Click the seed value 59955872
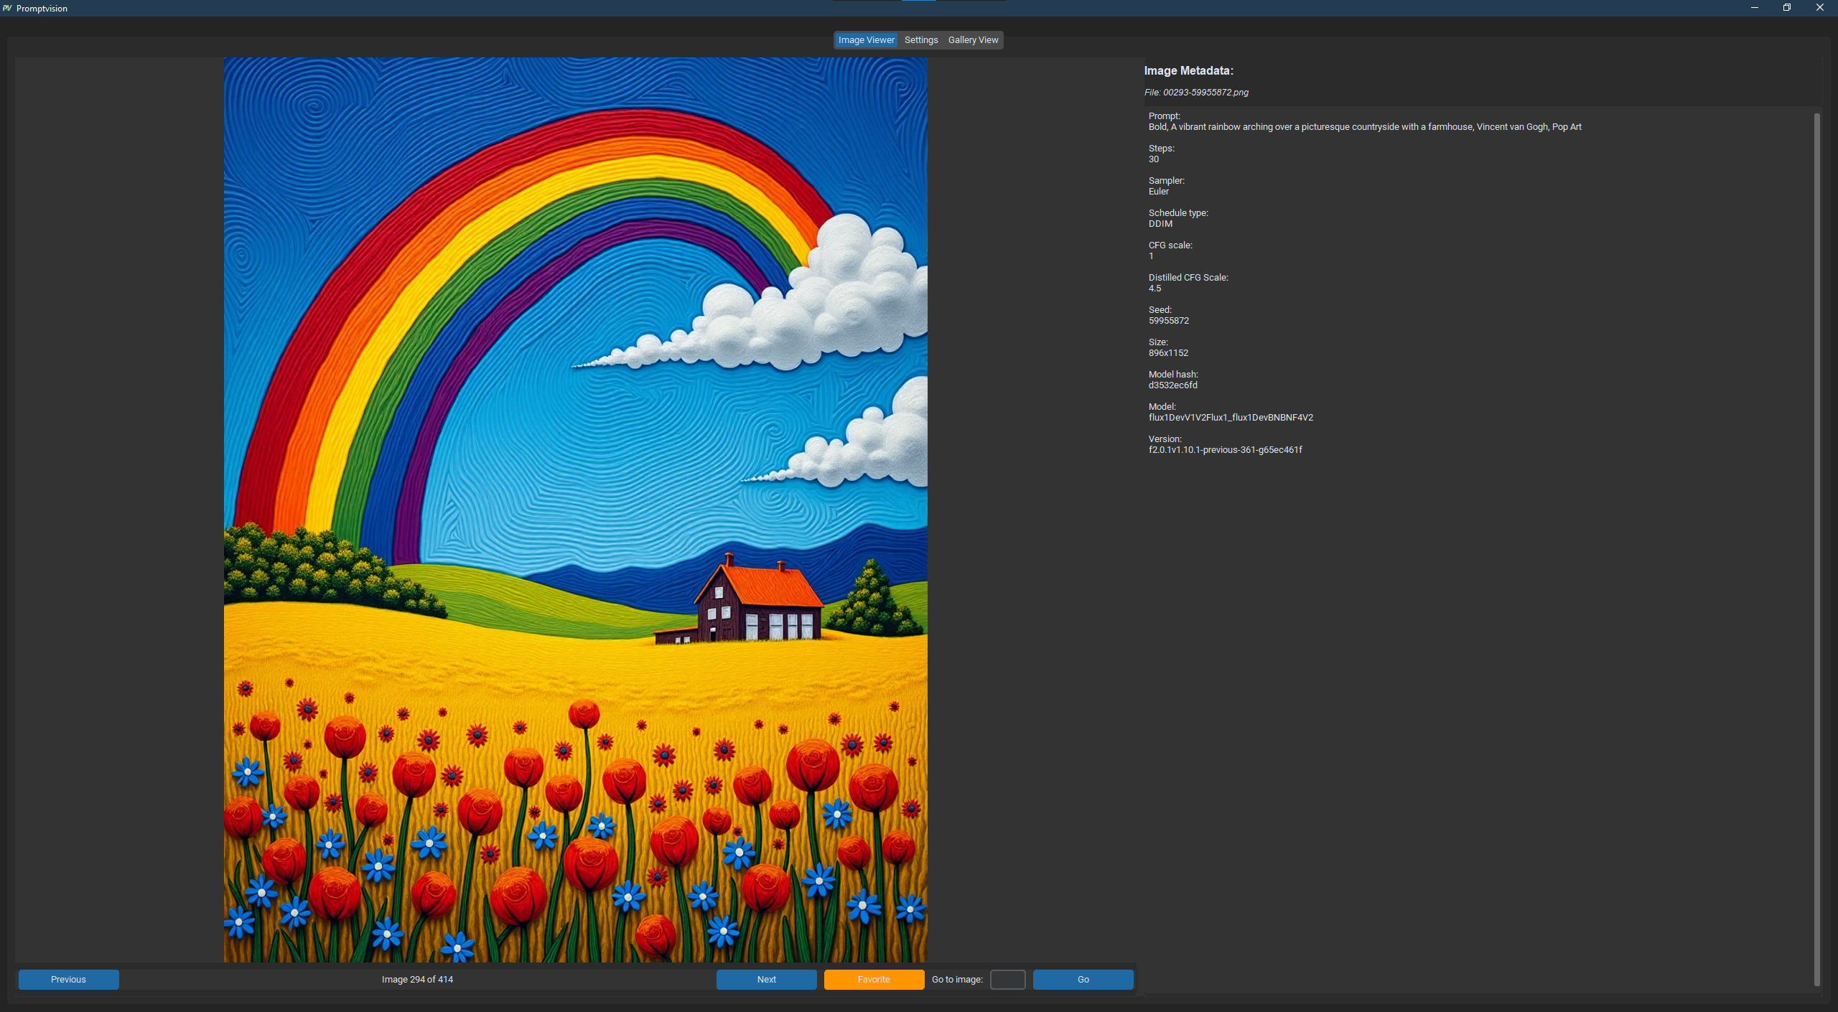This screenshot has height=1012, width=1838. tap(1168, 321)
